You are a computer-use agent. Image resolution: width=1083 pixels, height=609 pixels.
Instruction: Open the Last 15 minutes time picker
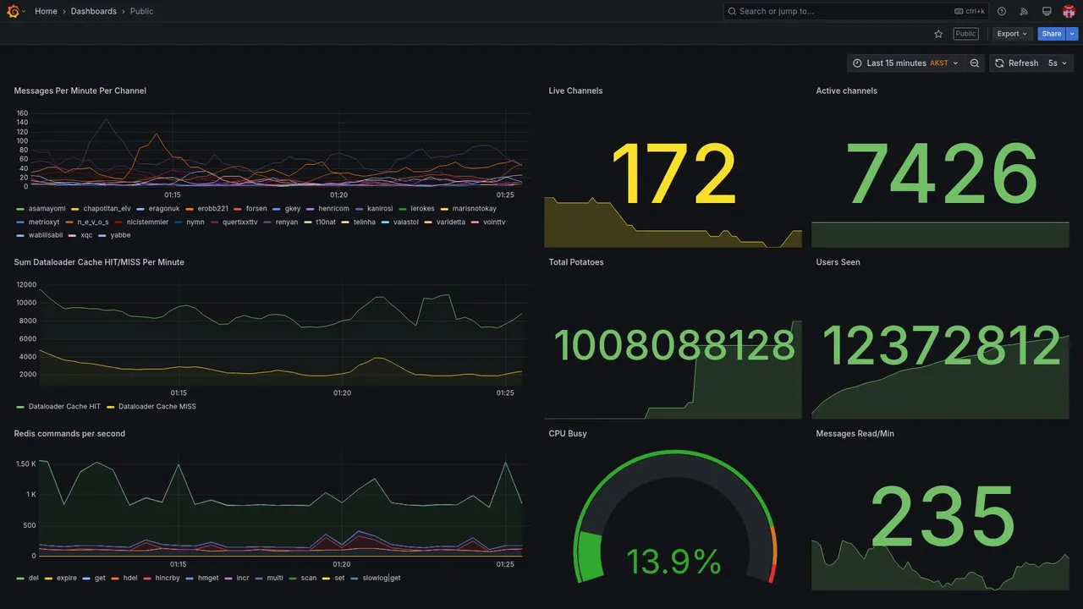coord(905,63)
